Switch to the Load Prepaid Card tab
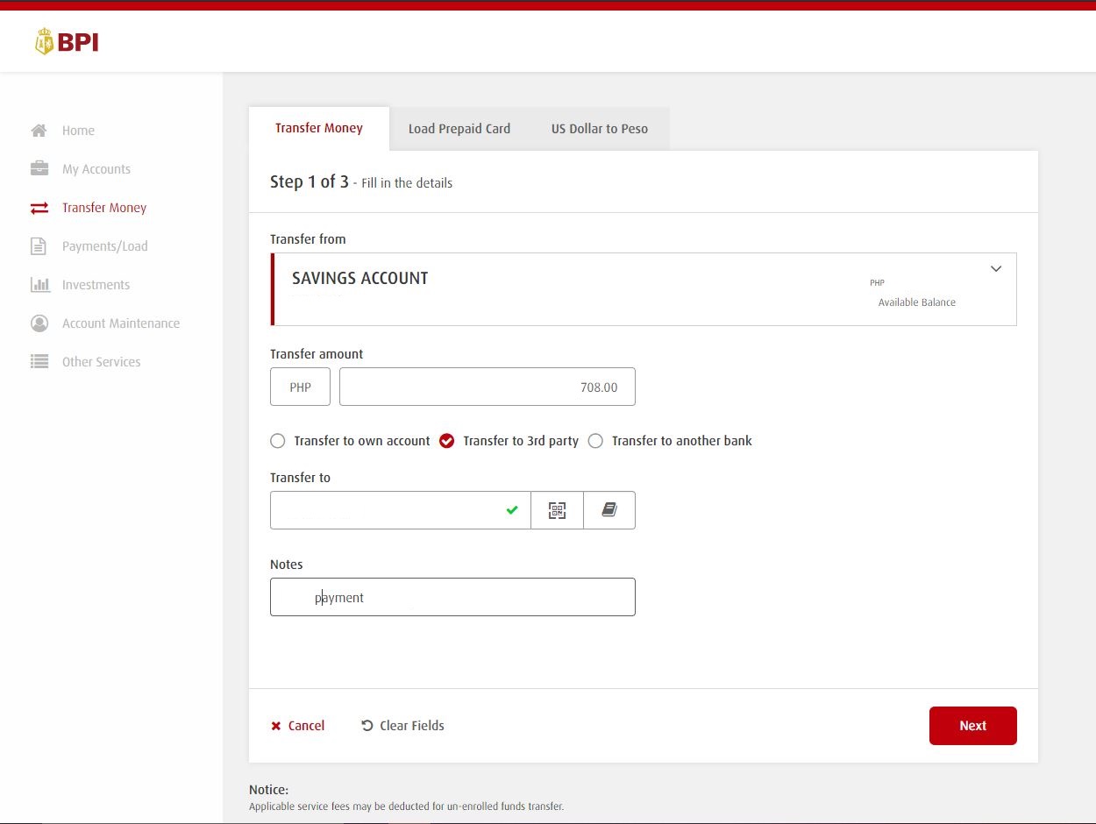This screenshot has width=1096, height=824. coord(459,129)
